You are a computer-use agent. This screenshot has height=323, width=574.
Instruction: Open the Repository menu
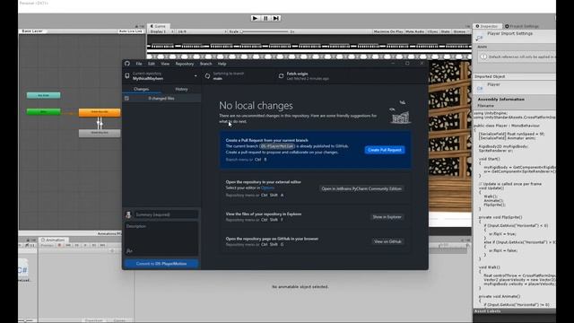[185, 64]
